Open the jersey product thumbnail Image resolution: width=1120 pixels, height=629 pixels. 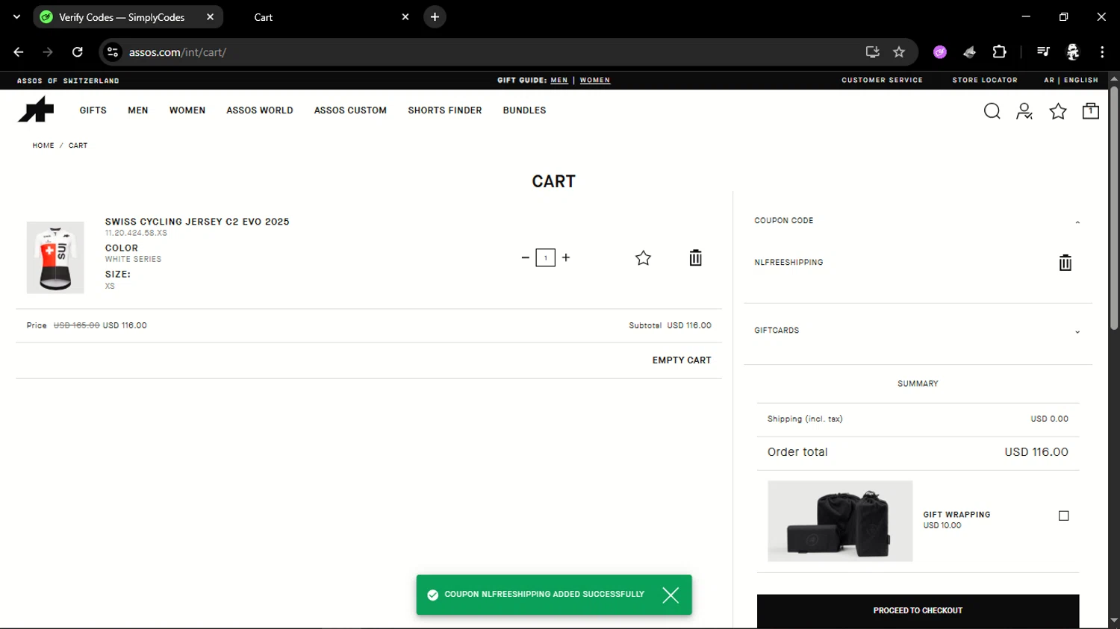(55, 257)
